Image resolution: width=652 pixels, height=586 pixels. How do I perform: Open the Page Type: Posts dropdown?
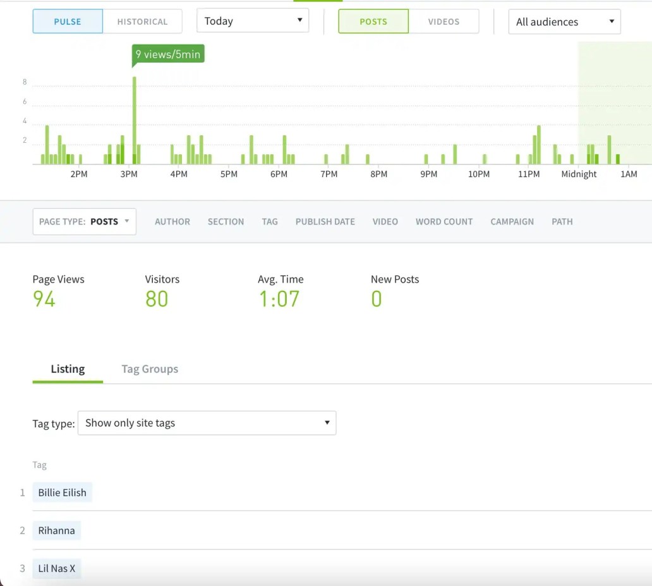[84, 221]
